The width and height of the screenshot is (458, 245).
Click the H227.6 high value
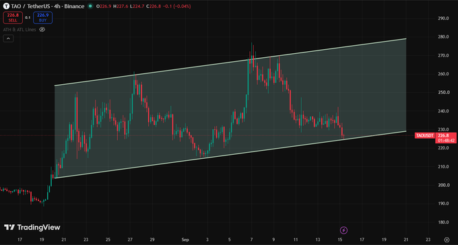click(121, 6)
